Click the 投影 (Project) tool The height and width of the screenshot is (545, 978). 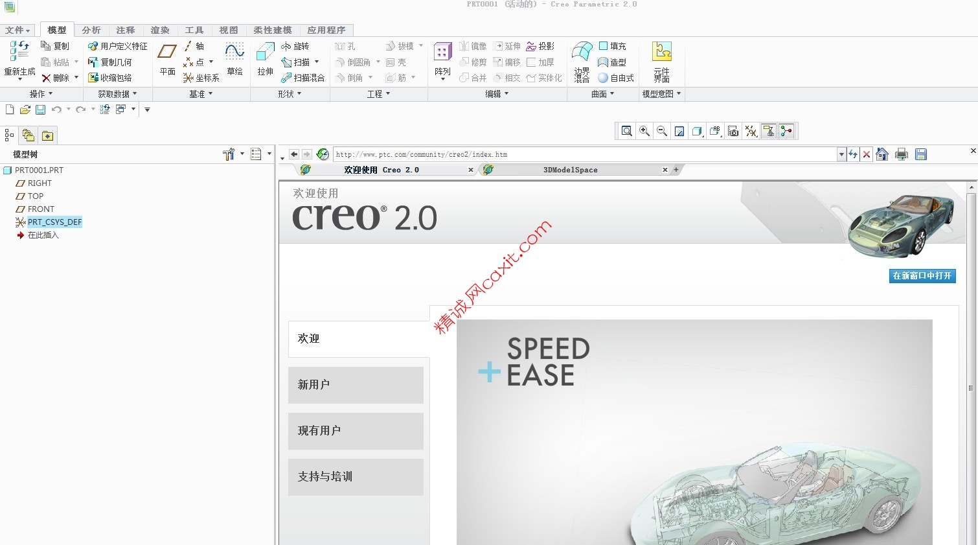pyautogui.click(x=540, y=46)
